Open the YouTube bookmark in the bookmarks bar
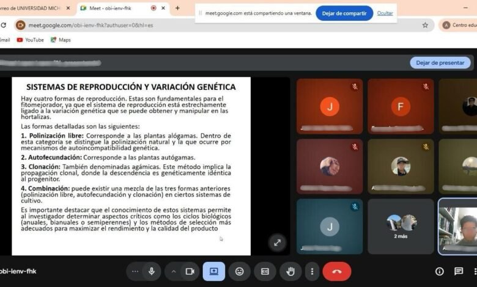 pyautogui.click(x=30, y=40)
